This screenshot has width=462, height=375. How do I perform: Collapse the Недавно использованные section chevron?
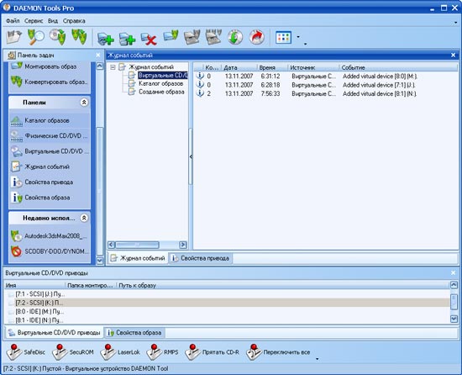coord(84,218)
